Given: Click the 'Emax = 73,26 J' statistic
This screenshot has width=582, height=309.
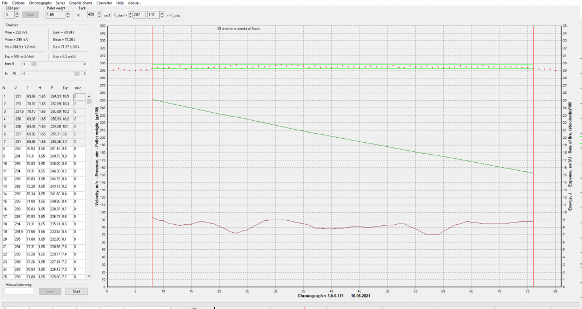Looking at the screenshot, I should pyautogui.click(x=65, y=40).
